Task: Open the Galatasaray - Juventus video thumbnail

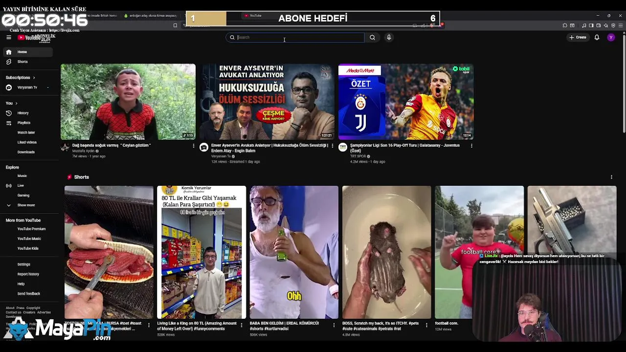Action: pyautogui.click(x=406, y=102)
